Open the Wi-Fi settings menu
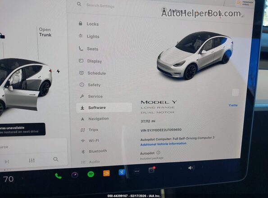Image resolution: width=268 pixels, height=198 pixels. click(90, 140)
